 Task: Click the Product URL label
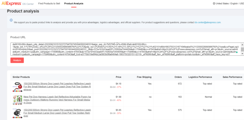pyautogui.click(x=18, y=37)
